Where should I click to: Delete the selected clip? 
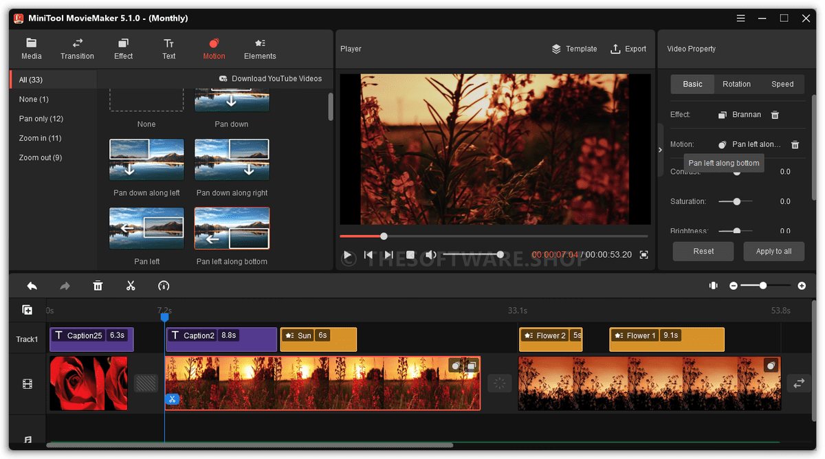[98, 286]
